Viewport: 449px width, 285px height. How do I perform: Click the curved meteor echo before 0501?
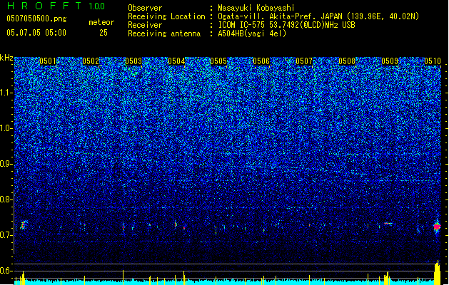23,225
